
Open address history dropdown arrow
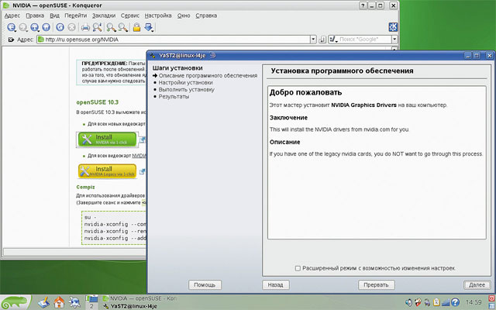pyautogui.click(x=313, y=40)
